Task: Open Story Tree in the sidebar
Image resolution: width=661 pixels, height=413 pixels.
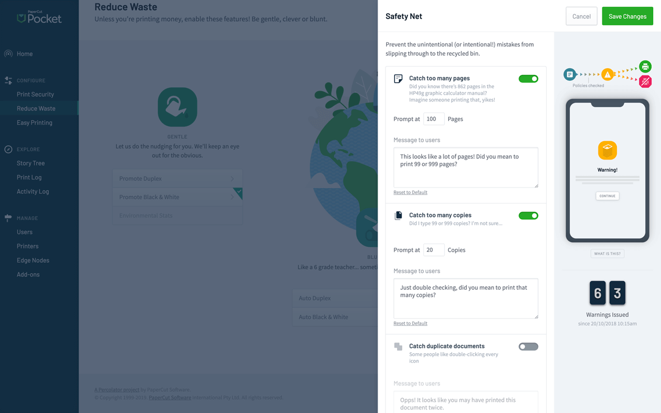Action: tap(30, 163)
